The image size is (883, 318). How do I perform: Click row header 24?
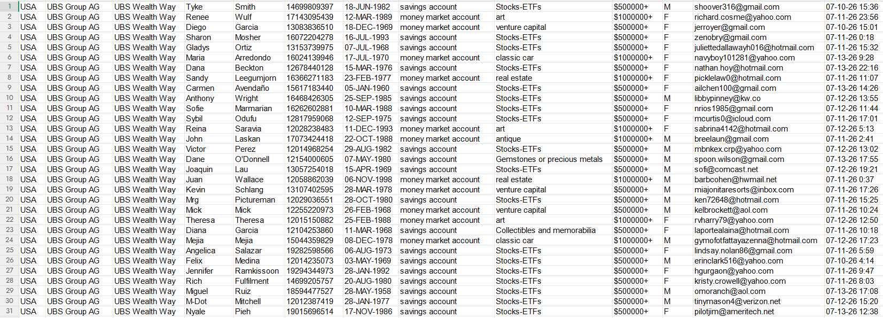[9, 241]
